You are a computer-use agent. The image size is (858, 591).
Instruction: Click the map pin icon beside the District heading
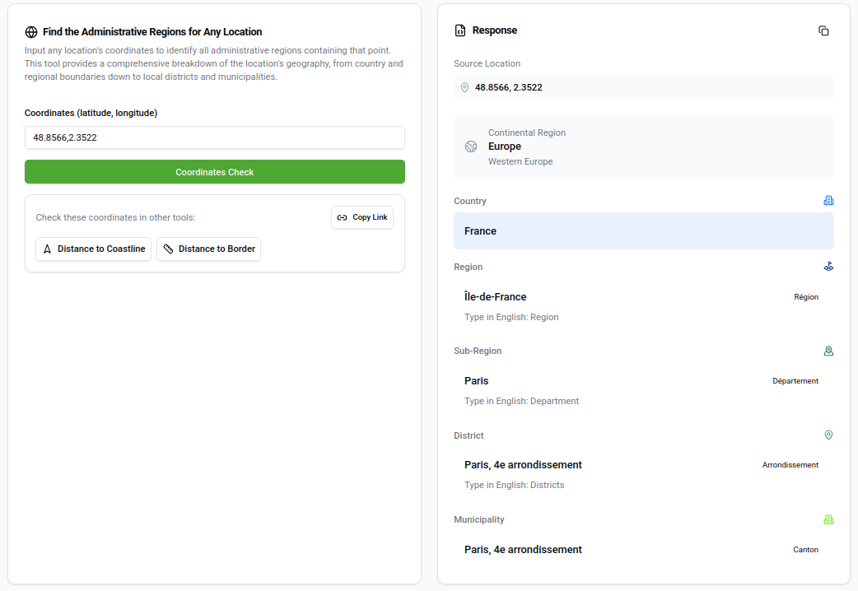click(828, 435)
